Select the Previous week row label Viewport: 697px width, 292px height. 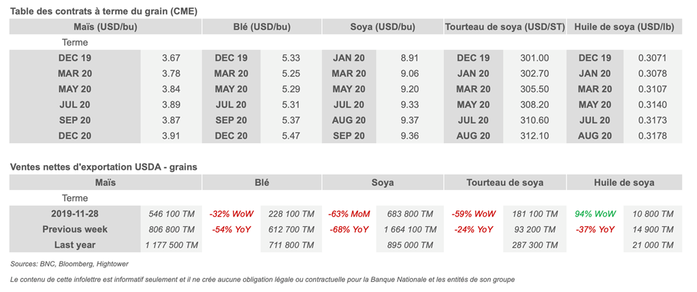(75, 230)
